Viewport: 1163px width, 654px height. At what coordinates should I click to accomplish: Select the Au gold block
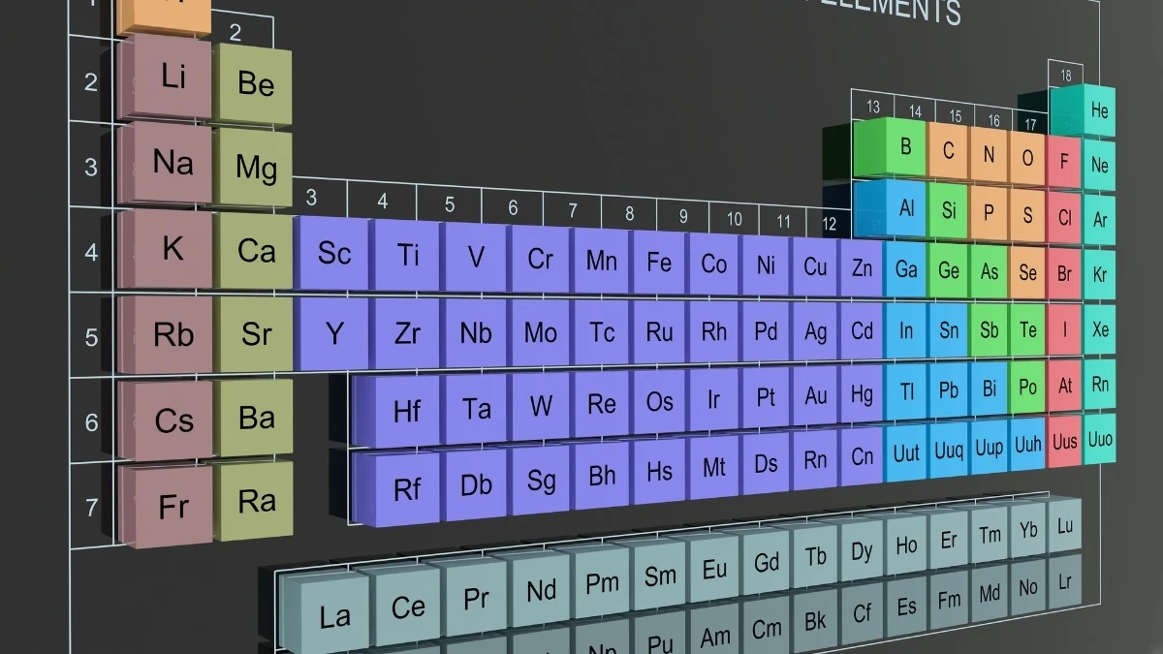point(815,396)
